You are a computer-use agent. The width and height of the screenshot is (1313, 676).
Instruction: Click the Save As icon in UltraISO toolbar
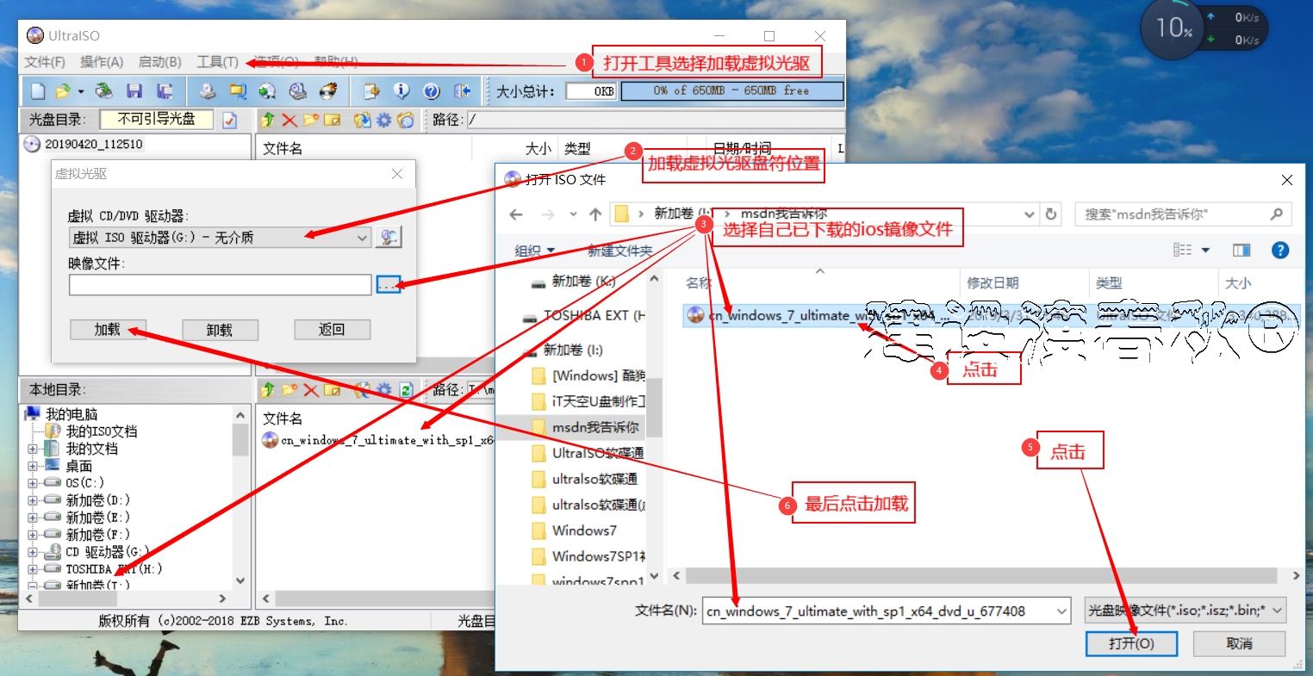[165, 91]
